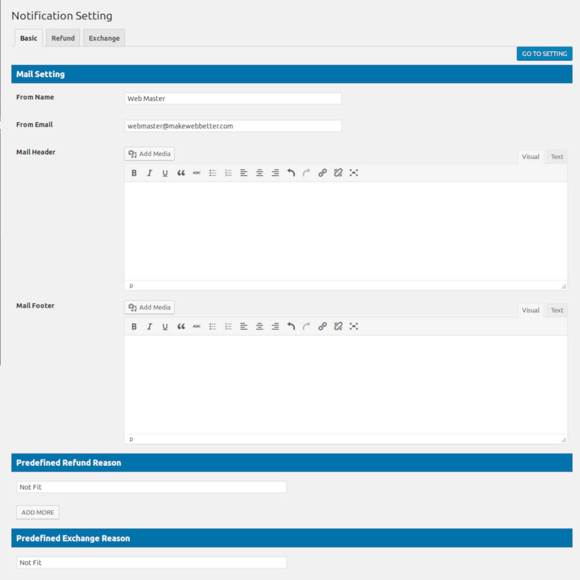Align text right in Mail Footer editor
The width and height of the screenshot is (580, 580).
(275, 326)
